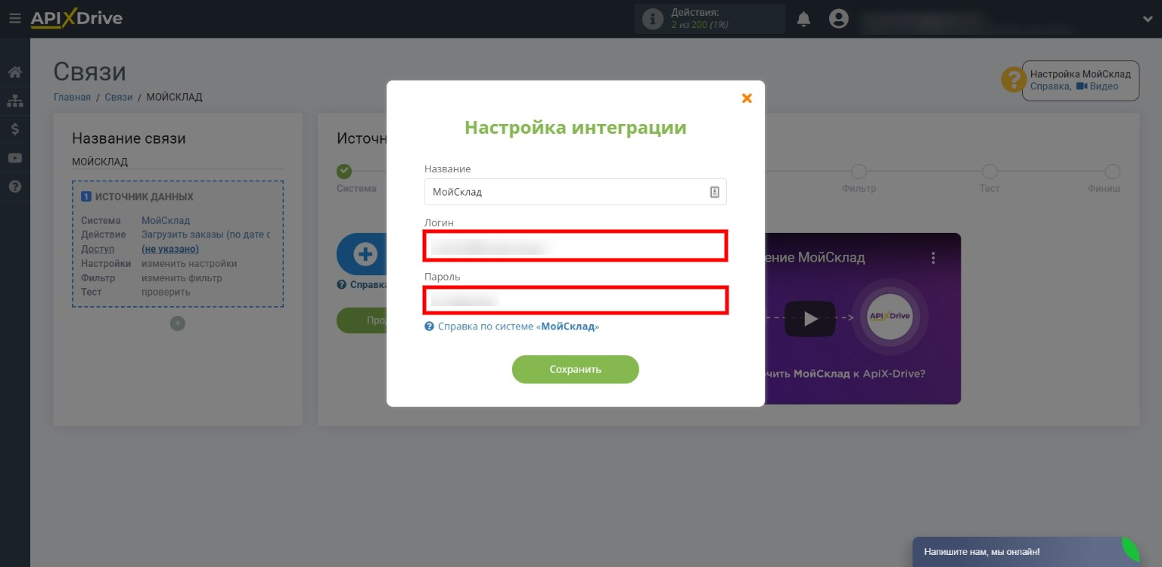1162x567 pixels.
Task: Open the изменить настройки link
Action: (189, 263)
